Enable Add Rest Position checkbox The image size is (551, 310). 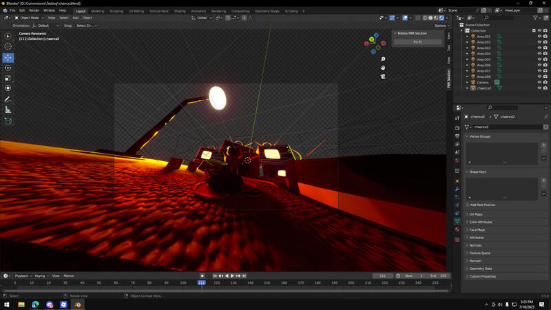tap(468, 205)
